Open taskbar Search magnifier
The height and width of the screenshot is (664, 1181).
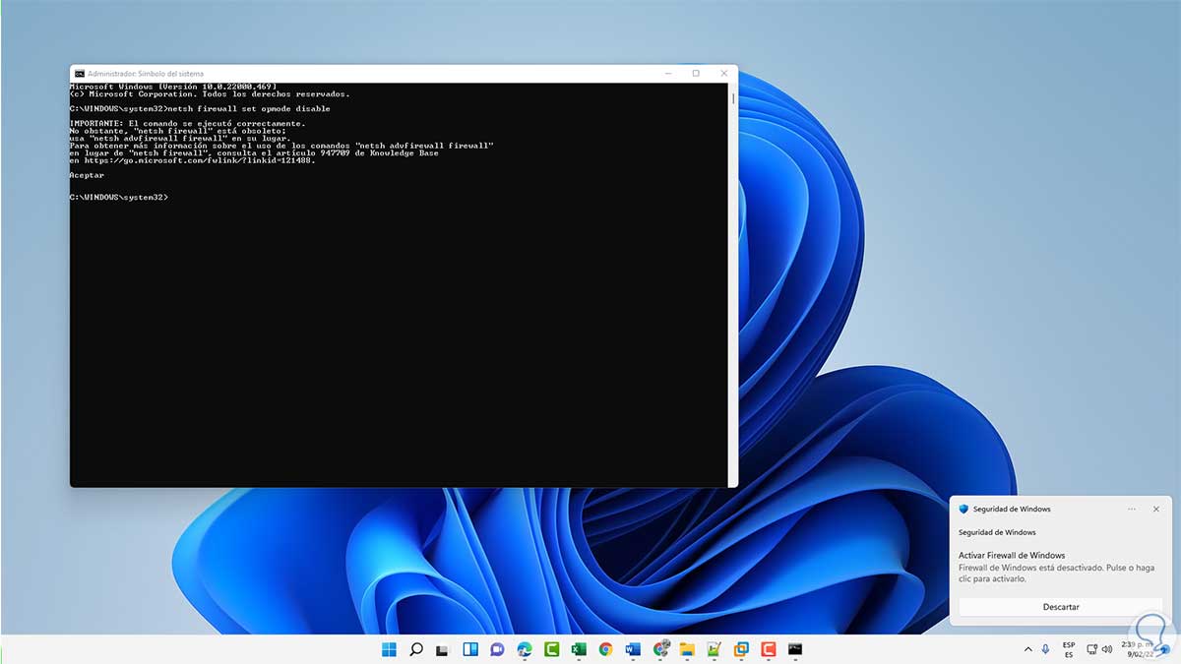pyautogui.click(x=416, y=649)
